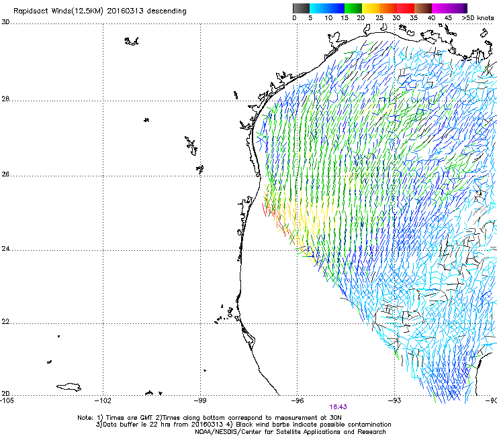Select the '45' legend scale label
Image resolution: width=497 pixels, height=436 pixels.
[x=448, y=18]
